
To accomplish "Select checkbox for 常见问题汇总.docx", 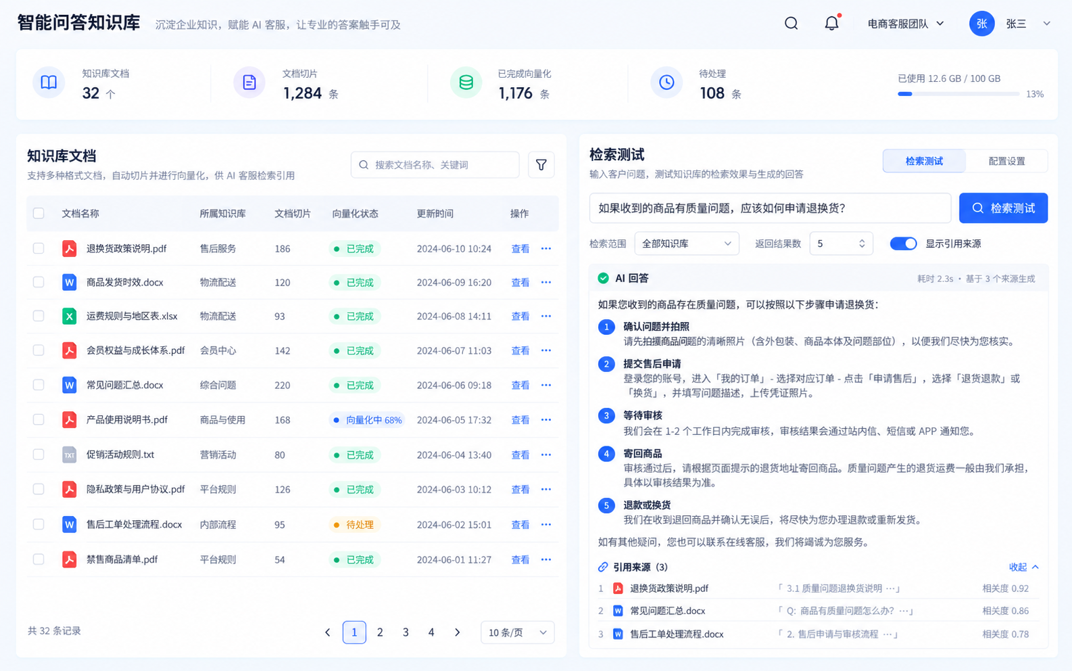I will point(39,385).
